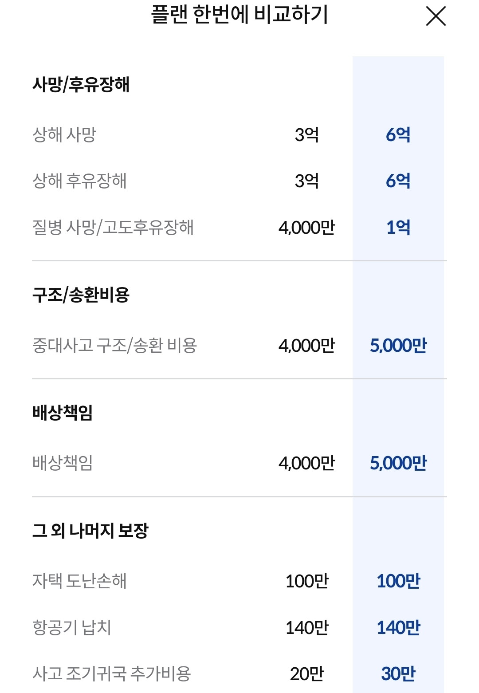Tap the highlighted 30만 amount

point(398,673)
